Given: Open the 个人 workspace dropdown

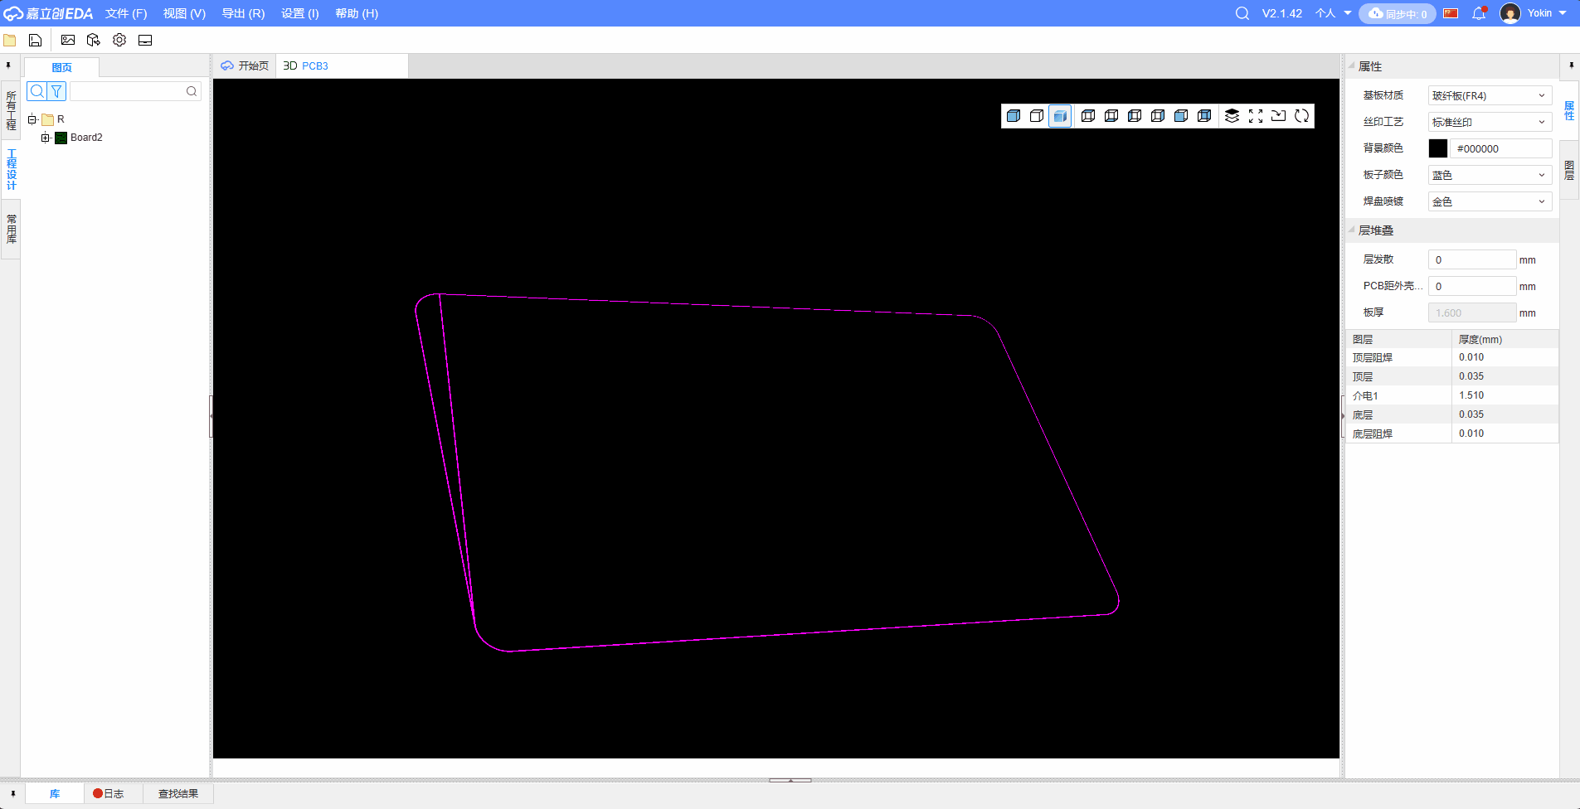Looking at the screenshot, I should coord(1334,13).
